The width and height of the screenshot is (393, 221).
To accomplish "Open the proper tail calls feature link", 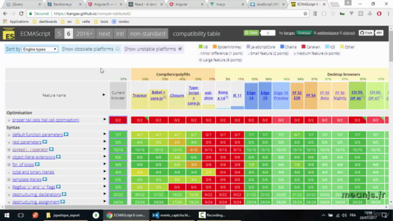I will 45,120.
